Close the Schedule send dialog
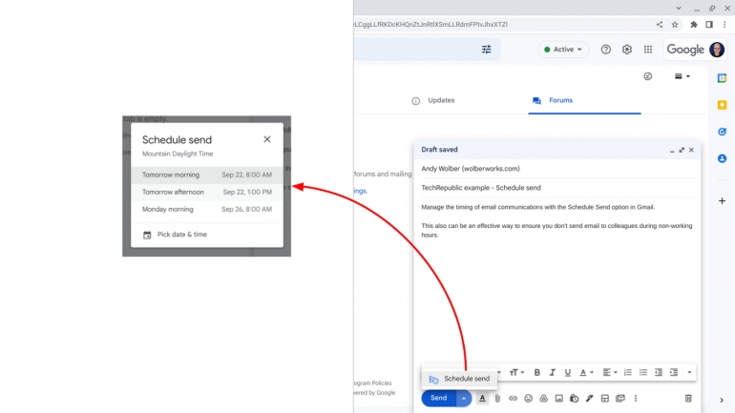The image size is (735, 413). tap(267, 139)
